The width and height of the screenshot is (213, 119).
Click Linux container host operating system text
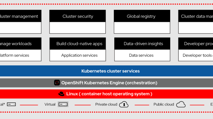109,94
